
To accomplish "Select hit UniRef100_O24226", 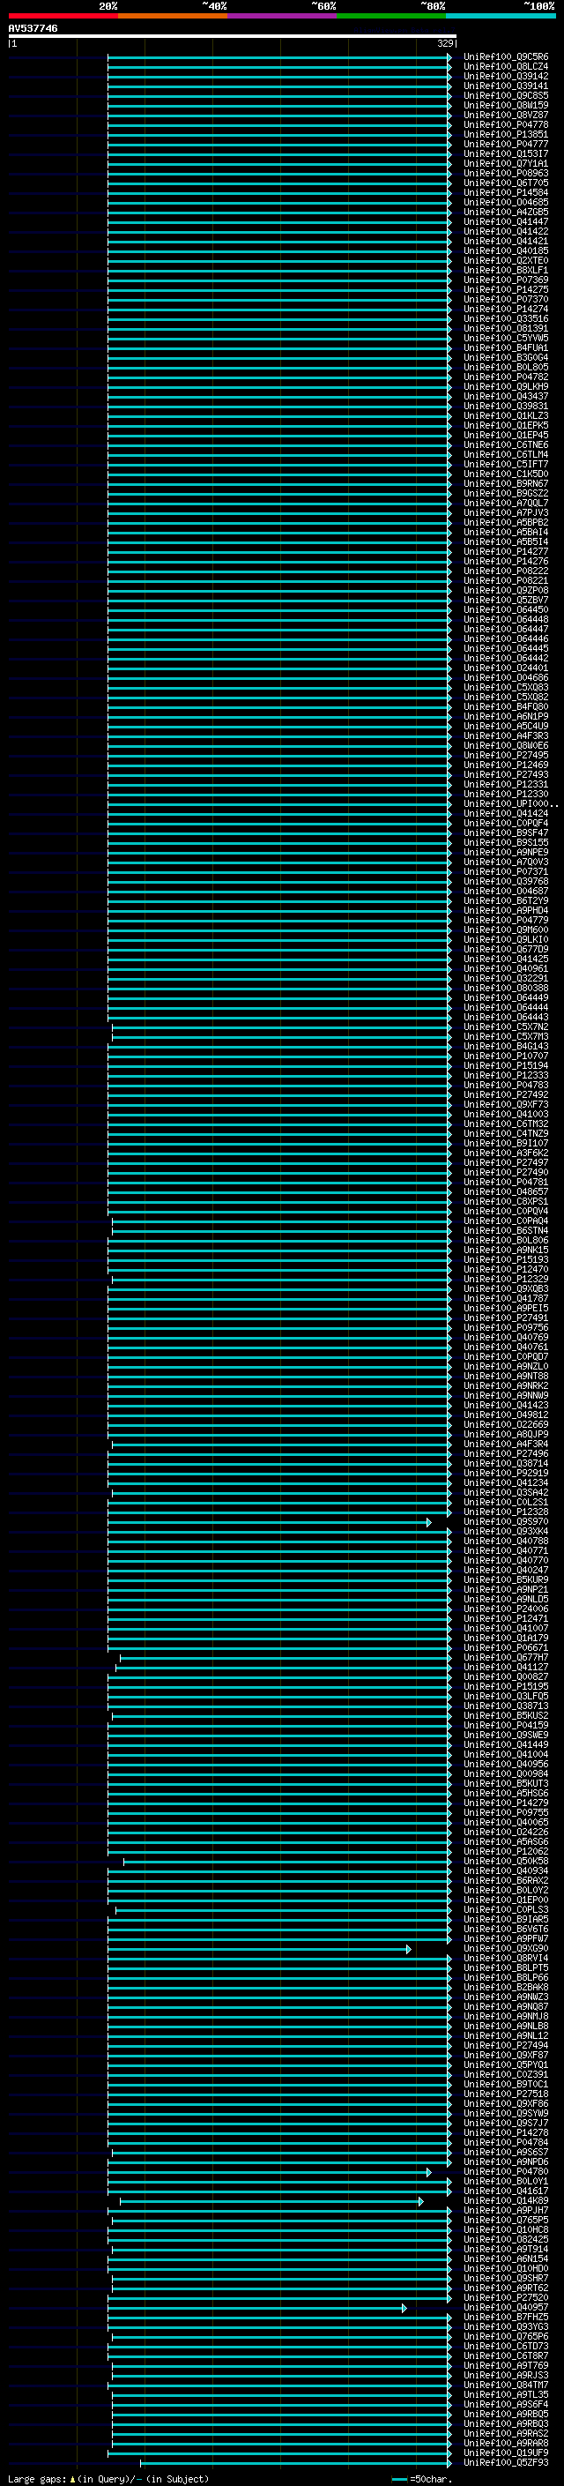I will click(x=505, y=1832).
